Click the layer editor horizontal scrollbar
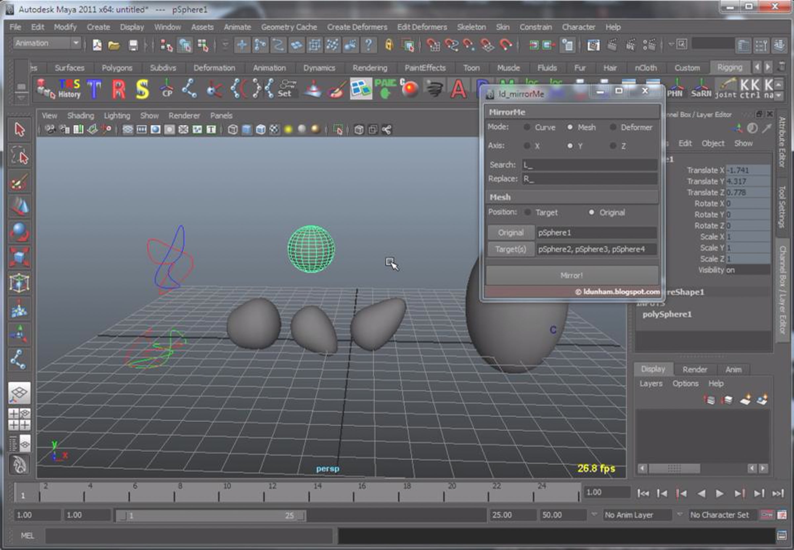Viewport: 794px width, 550px height. click(x=674, y=468)
